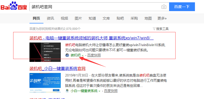
Task: Open the 更多» tab menu
Action: pos(162,18)
